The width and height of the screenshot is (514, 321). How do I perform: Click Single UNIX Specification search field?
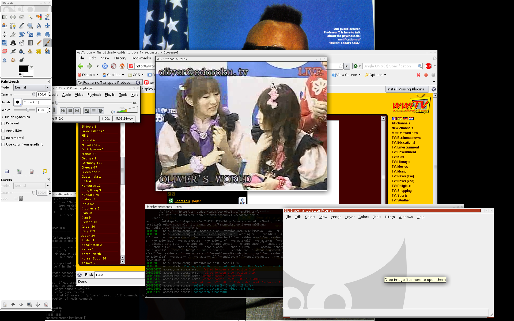[x=390, y=66]
